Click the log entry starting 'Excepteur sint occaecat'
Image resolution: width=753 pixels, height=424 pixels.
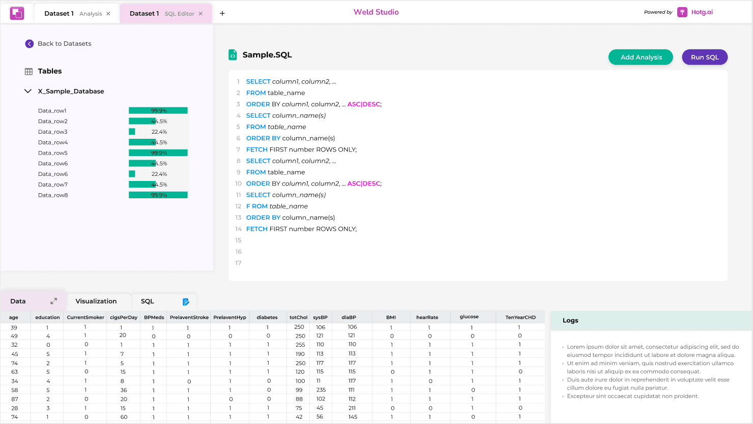633,396
